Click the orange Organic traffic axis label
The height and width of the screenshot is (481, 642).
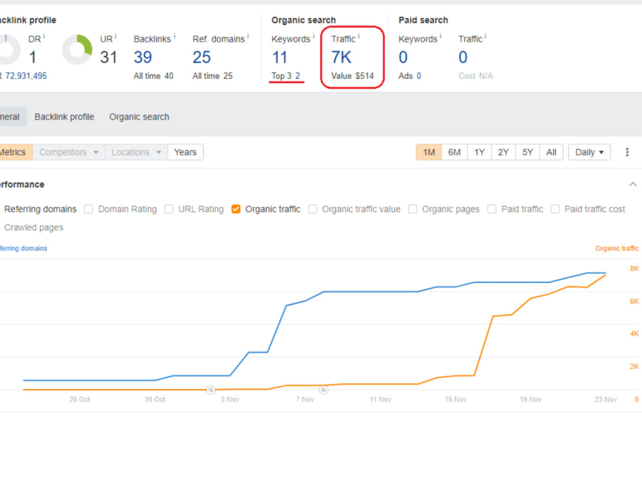coord(616,248)
